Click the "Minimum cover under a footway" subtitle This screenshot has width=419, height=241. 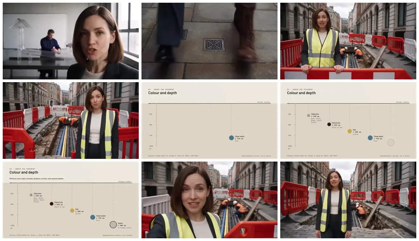pos(36,179)
